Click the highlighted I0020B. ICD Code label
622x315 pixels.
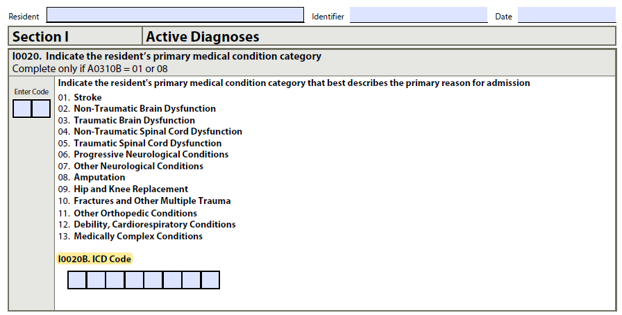click(94, 259)
